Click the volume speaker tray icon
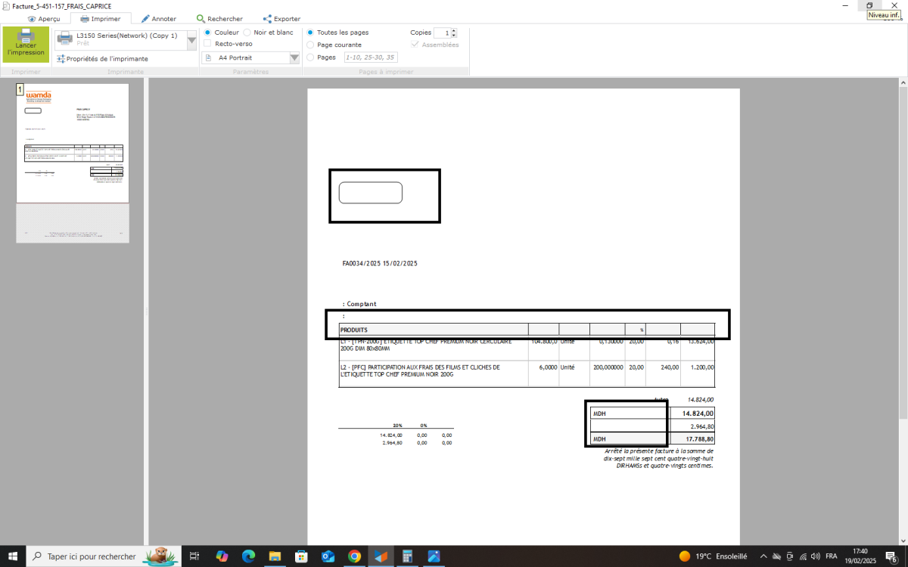The height and width of the screenshot is (567, 908). [815, 556]
